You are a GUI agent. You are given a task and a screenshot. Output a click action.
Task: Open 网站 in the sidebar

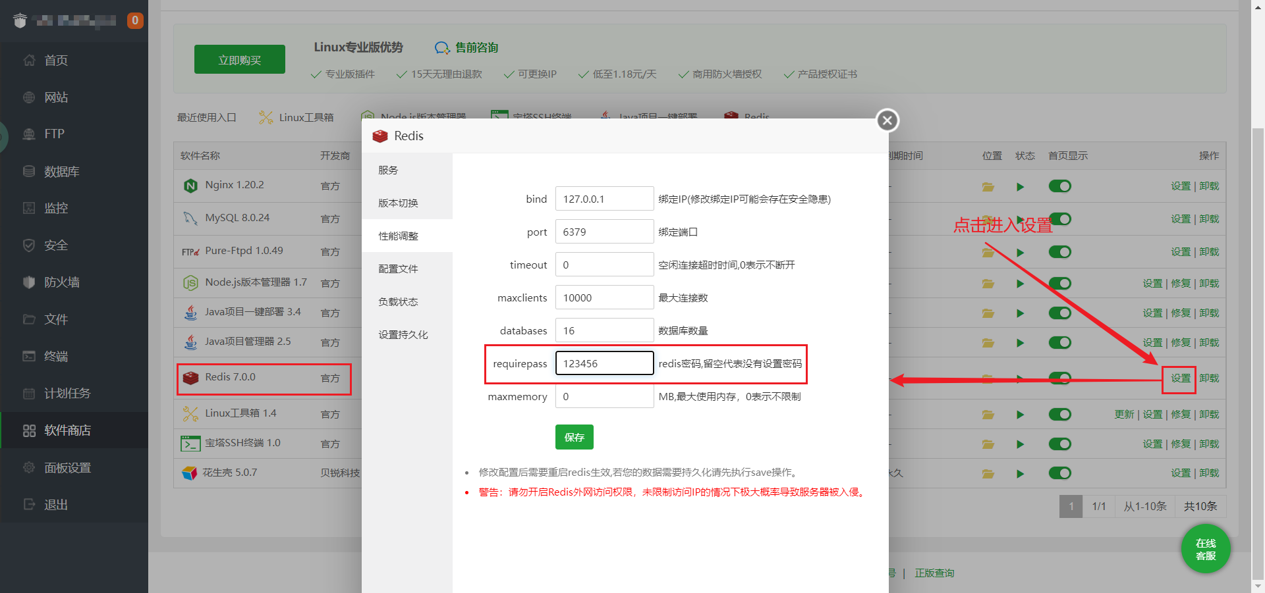click(56, 97)
